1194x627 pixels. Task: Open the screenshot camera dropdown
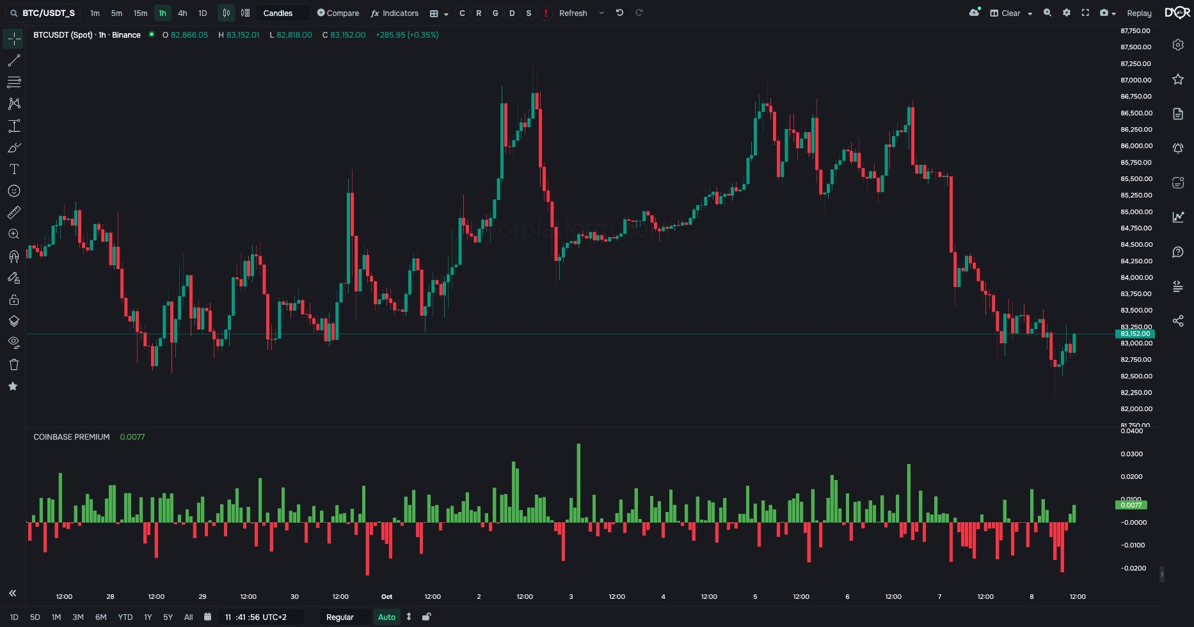pos(1108,13)
